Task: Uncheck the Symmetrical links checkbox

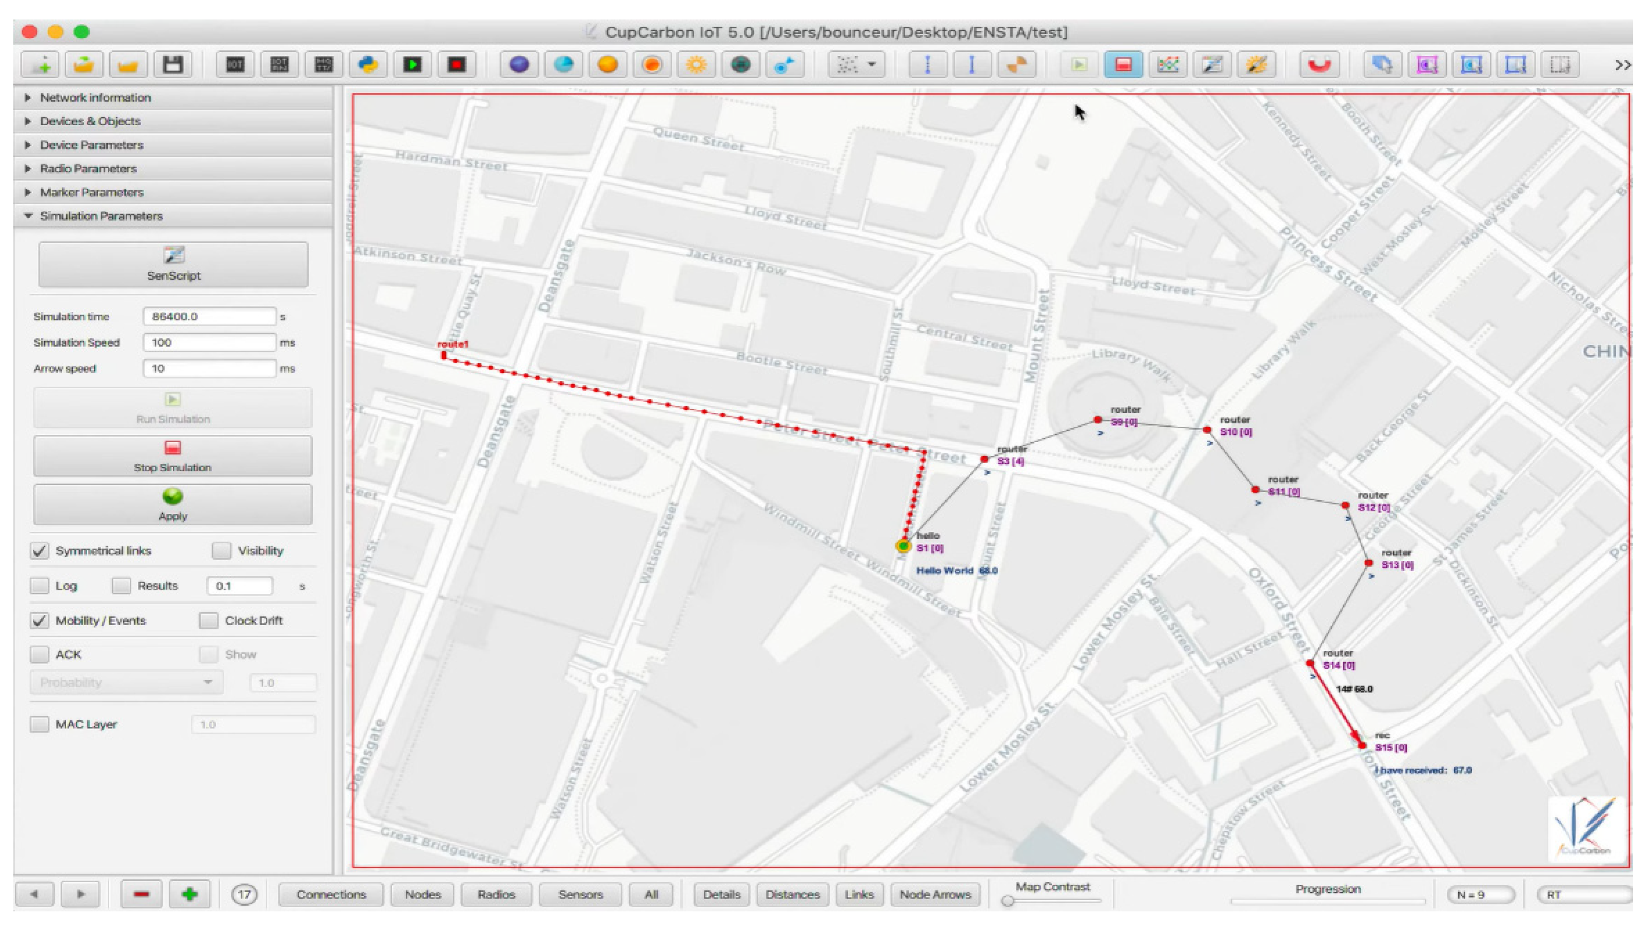Action: click(x=40, y=551)
